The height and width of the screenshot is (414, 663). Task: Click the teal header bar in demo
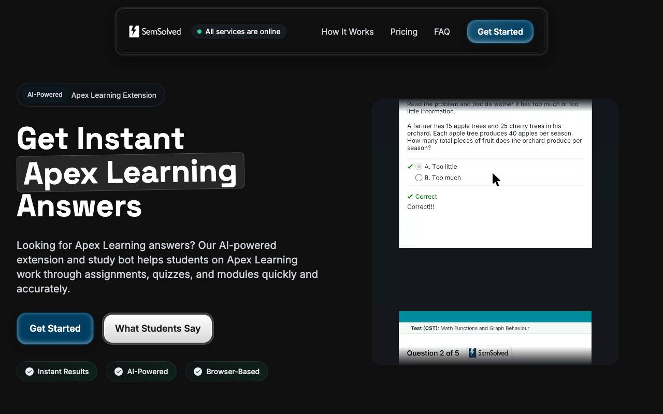[495, 317]
